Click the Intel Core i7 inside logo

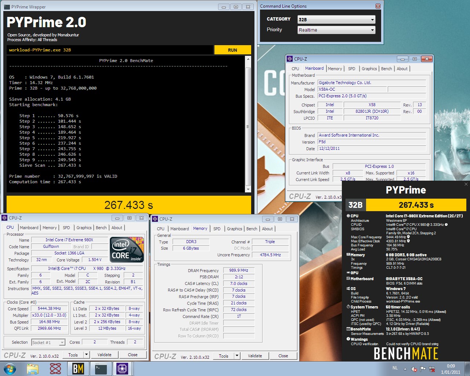click(127, 250)
